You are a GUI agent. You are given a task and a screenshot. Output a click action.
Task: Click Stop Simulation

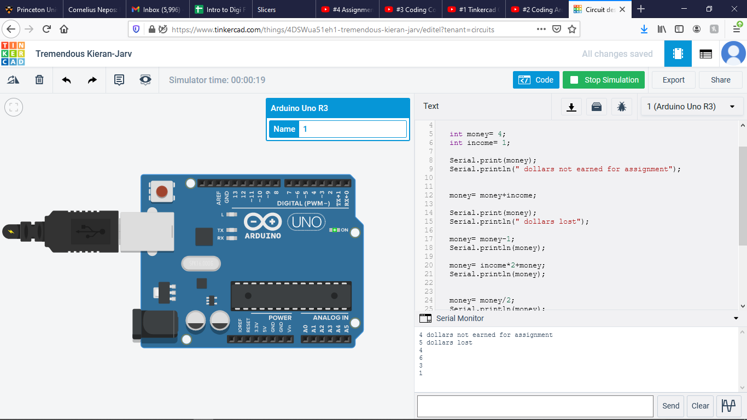click(604, 80)
